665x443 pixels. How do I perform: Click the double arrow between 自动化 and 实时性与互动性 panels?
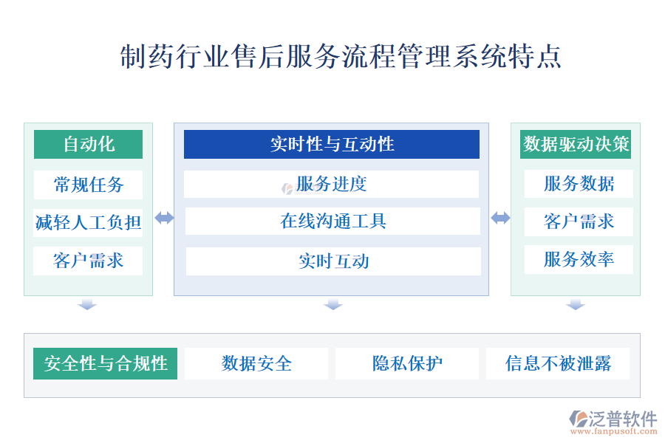[x=163, y=218]
